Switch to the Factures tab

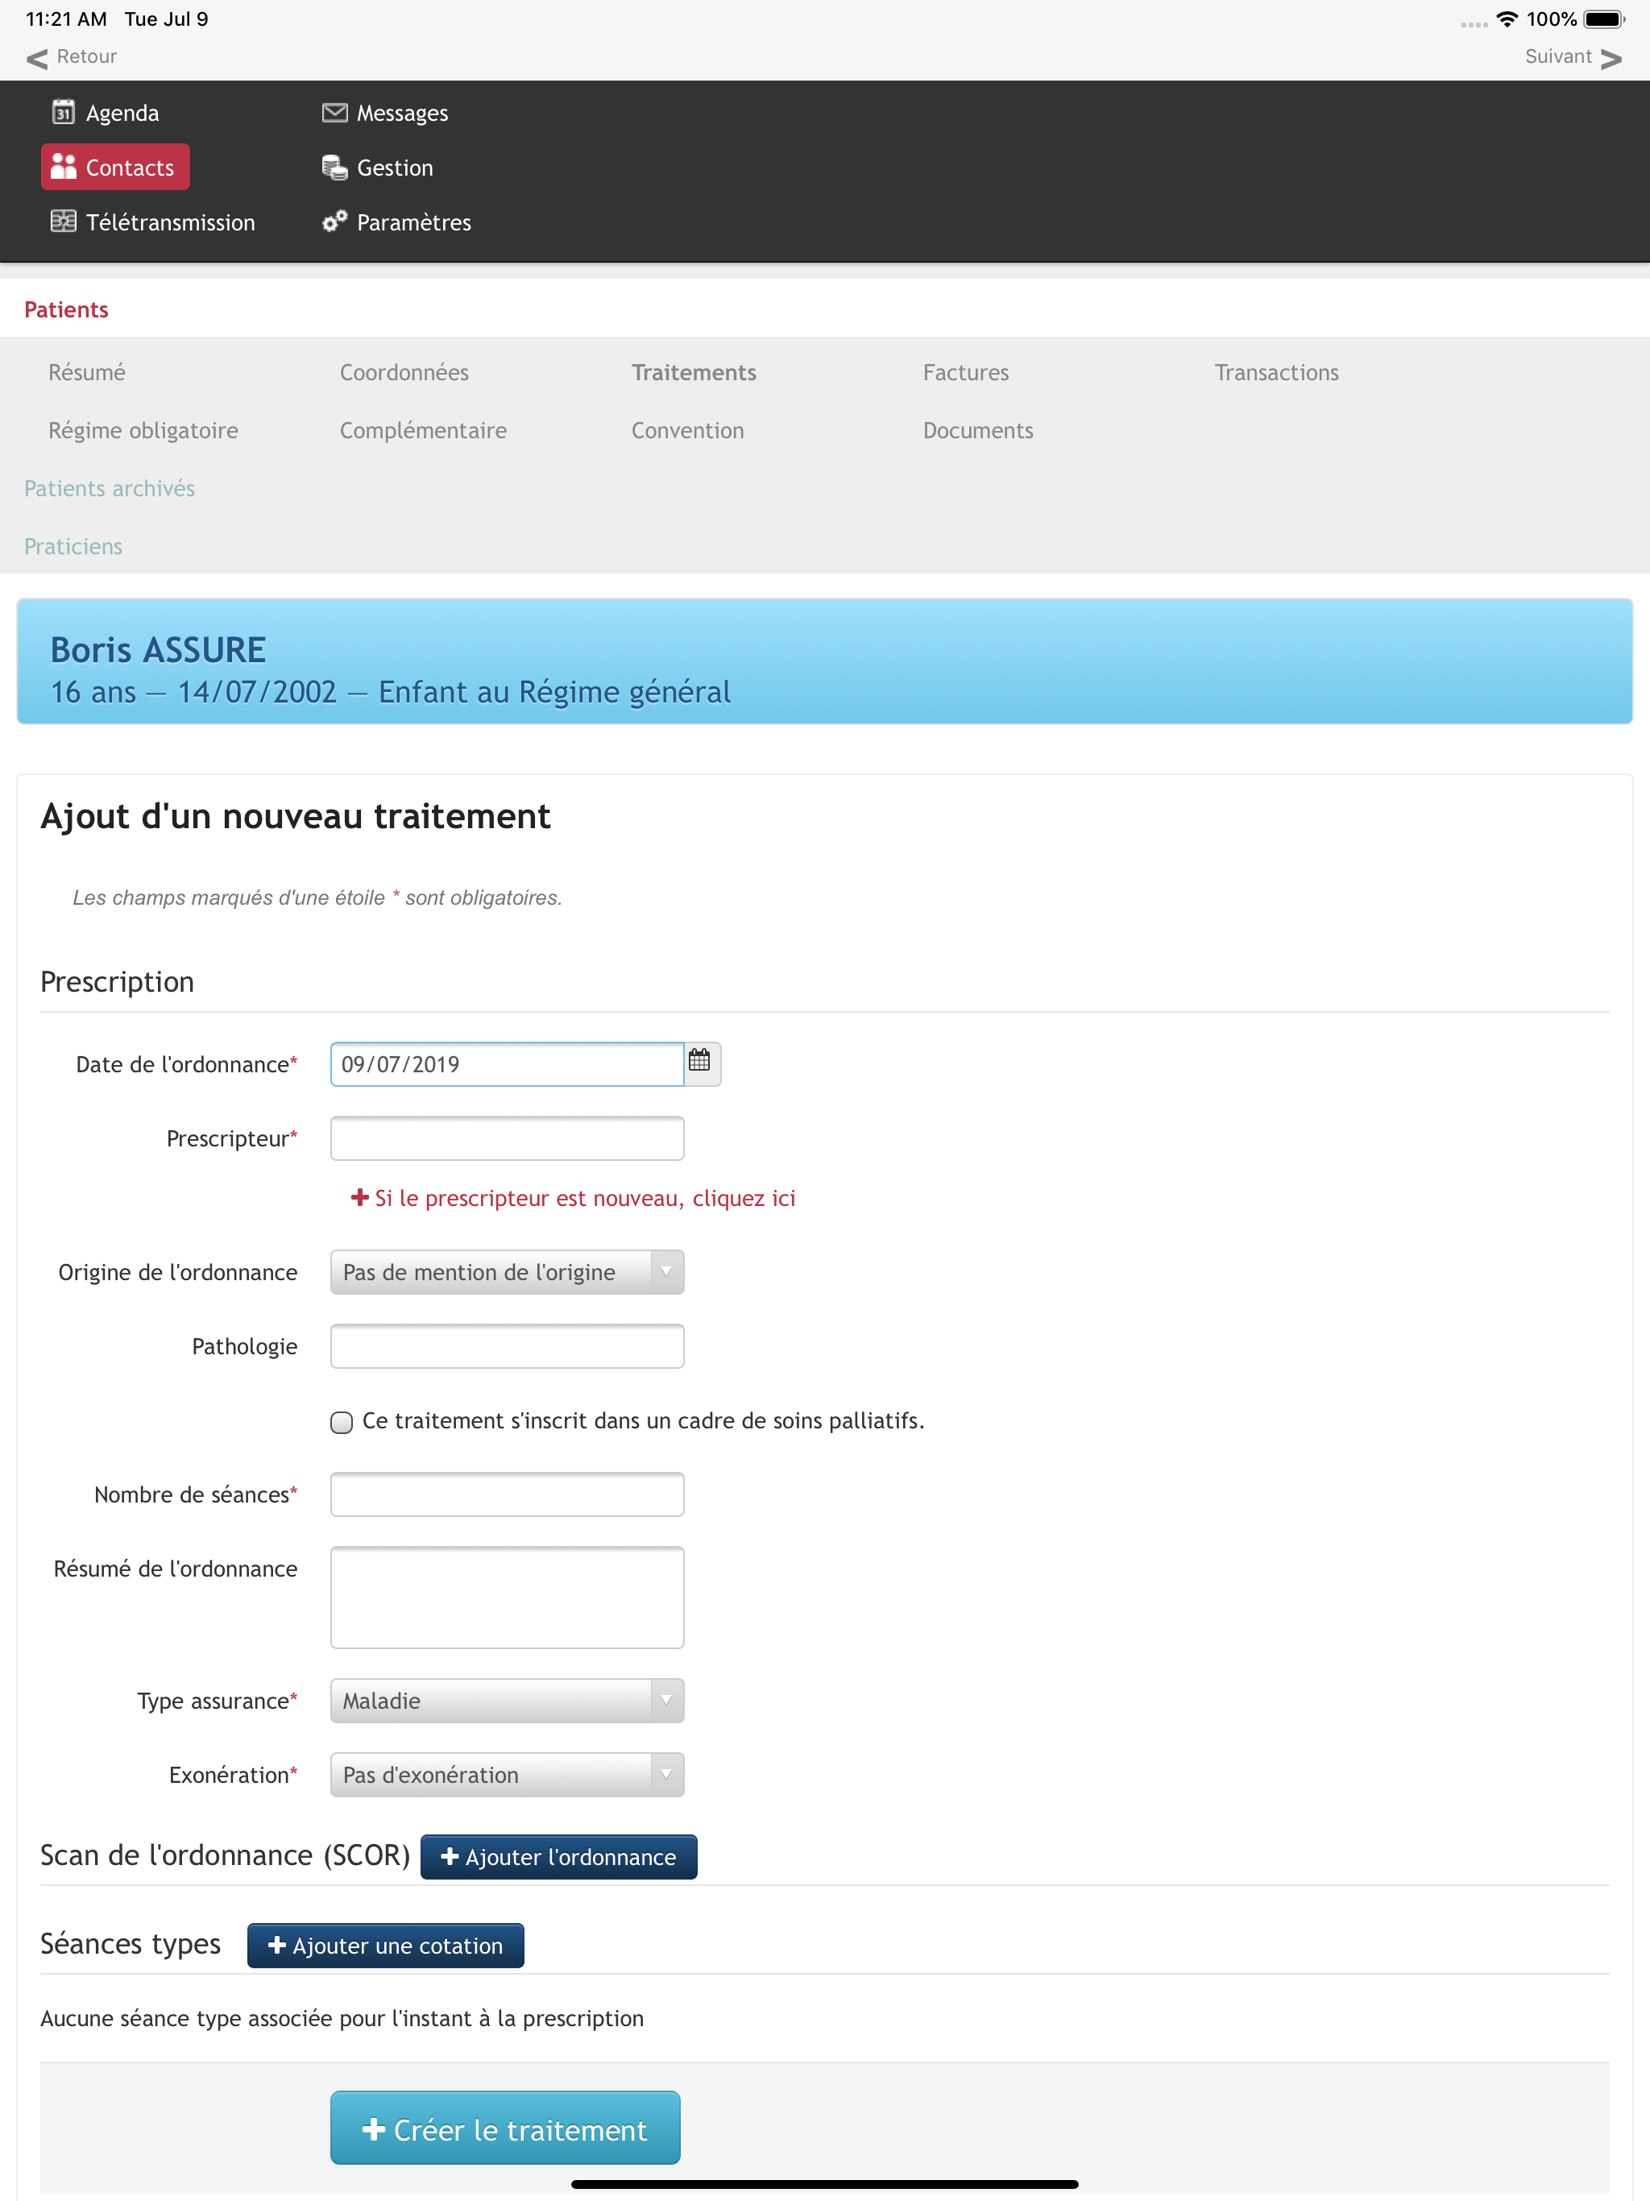click(964, 372)
